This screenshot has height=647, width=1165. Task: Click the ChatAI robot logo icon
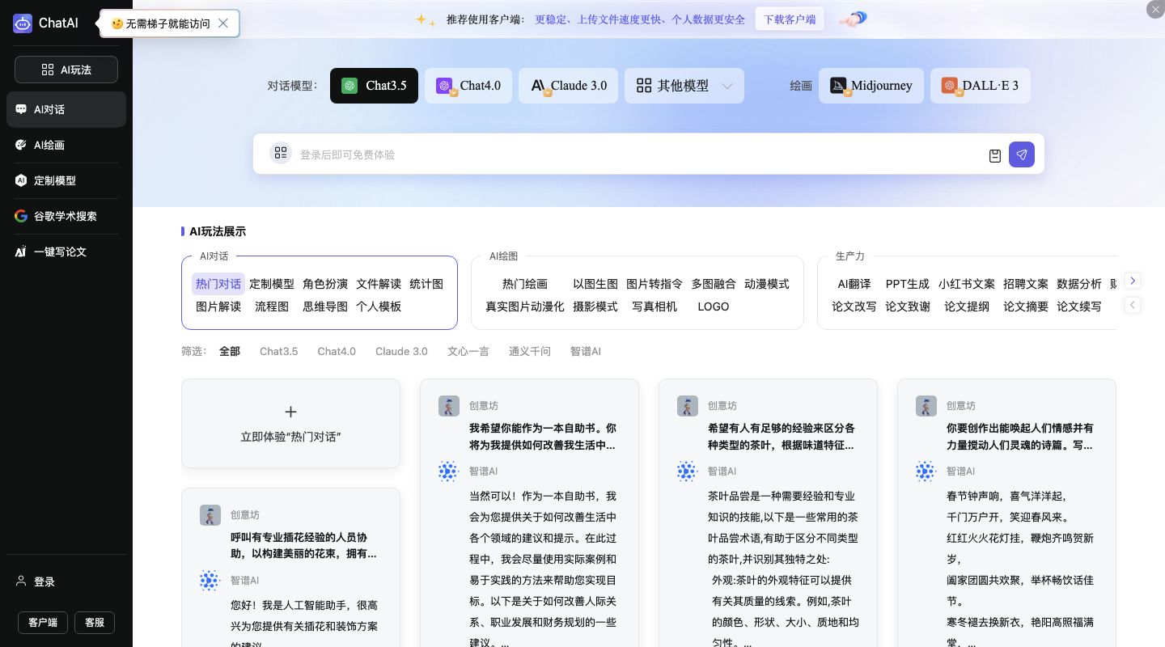coord(23,23)
